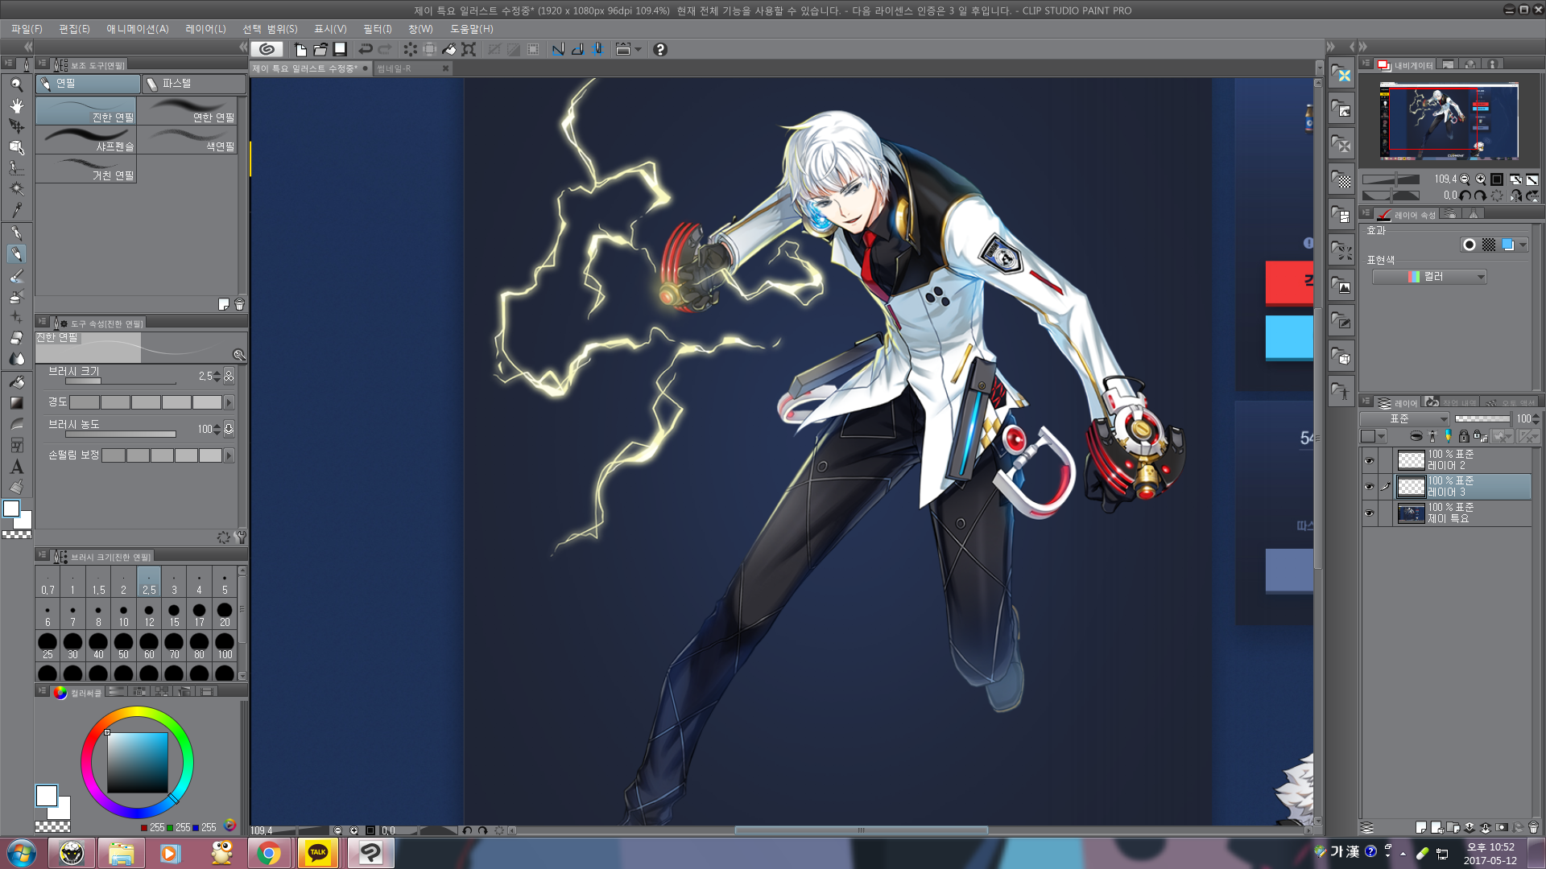Open 레이어(L) menu
The image size is (1546, 869).
[x=205, y=29]
